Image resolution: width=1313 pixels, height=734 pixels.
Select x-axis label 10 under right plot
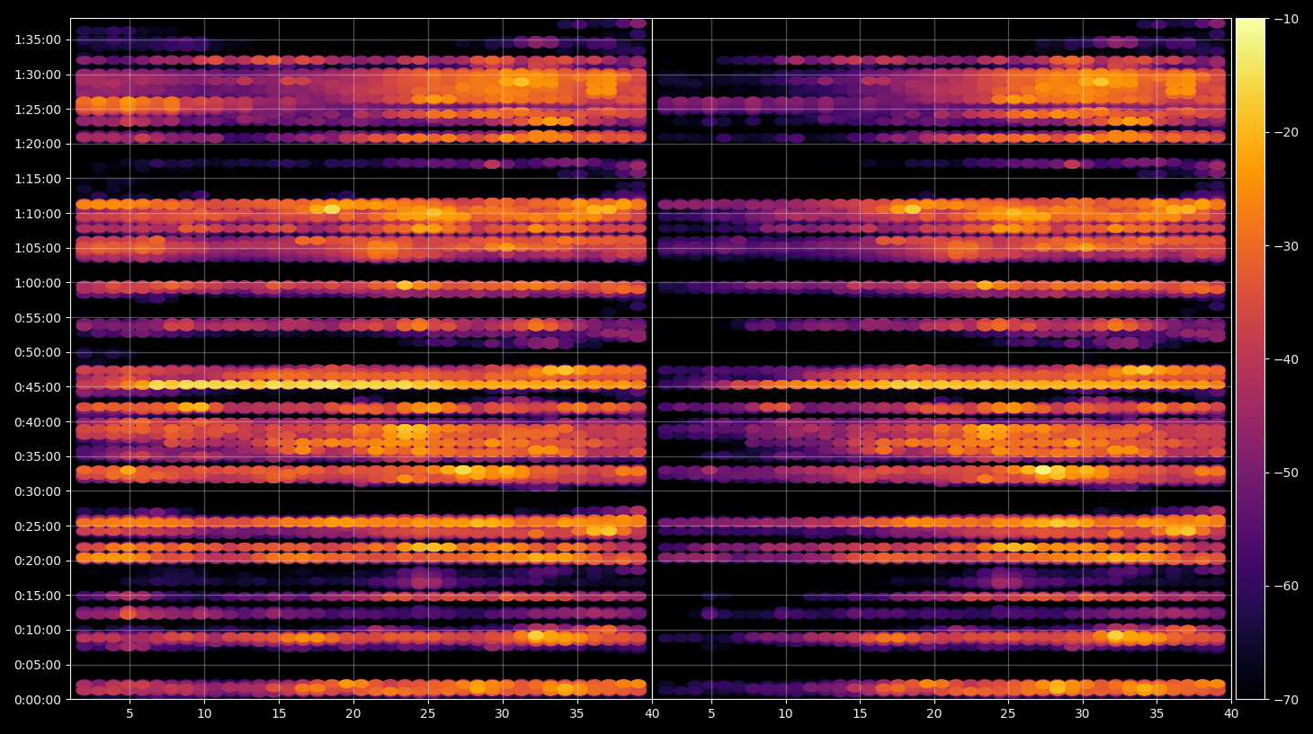[x=785, y=714]
